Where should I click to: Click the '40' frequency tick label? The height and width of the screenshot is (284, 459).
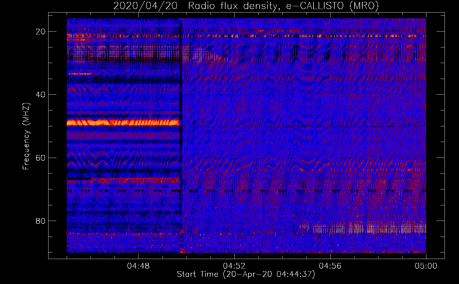click(41, 95)
